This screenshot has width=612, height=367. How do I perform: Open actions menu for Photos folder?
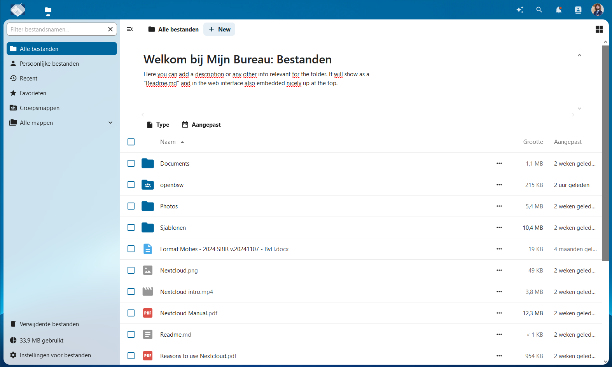pyautogui.click(x=499, y=206)
